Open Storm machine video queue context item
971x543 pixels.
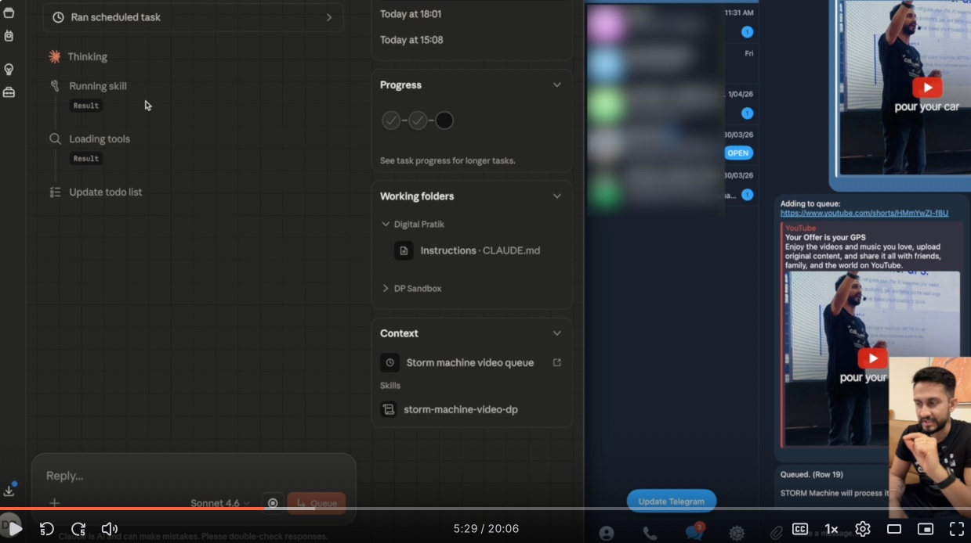pos(470,363)
